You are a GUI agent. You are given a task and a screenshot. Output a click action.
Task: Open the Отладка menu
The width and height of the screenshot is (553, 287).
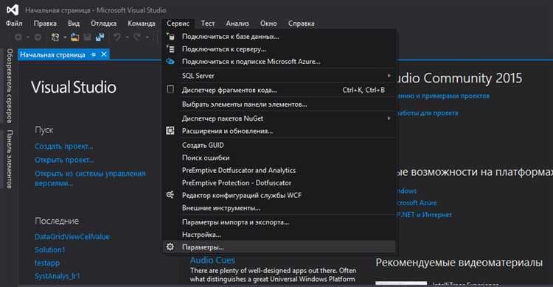tap(104, 24)
